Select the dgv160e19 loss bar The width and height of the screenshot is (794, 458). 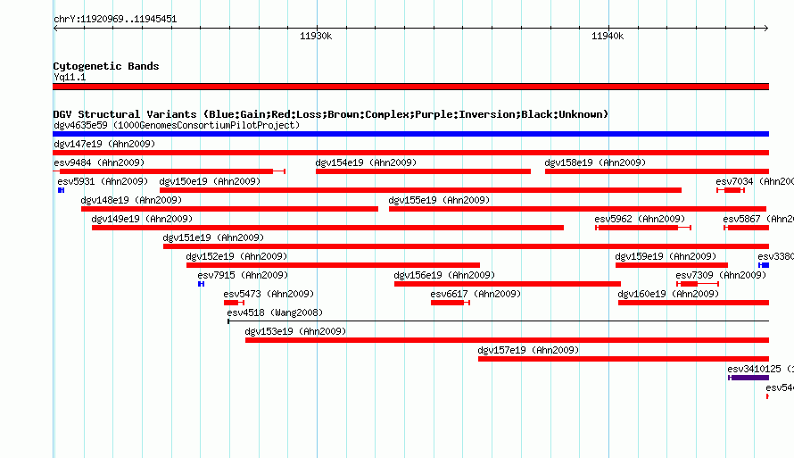click(x=693, y=303)
